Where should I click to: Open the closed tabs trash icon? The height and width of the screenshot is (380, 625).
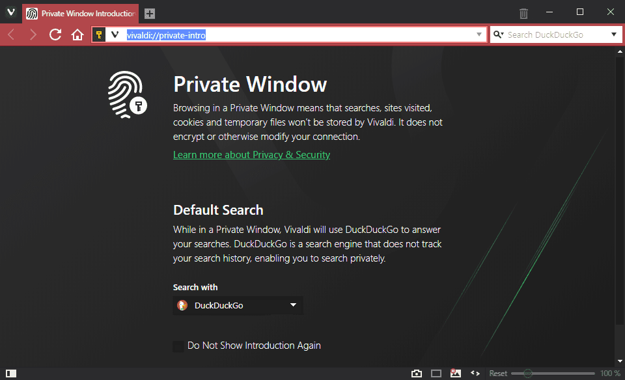pyautogui.click(x=523, y=13)
